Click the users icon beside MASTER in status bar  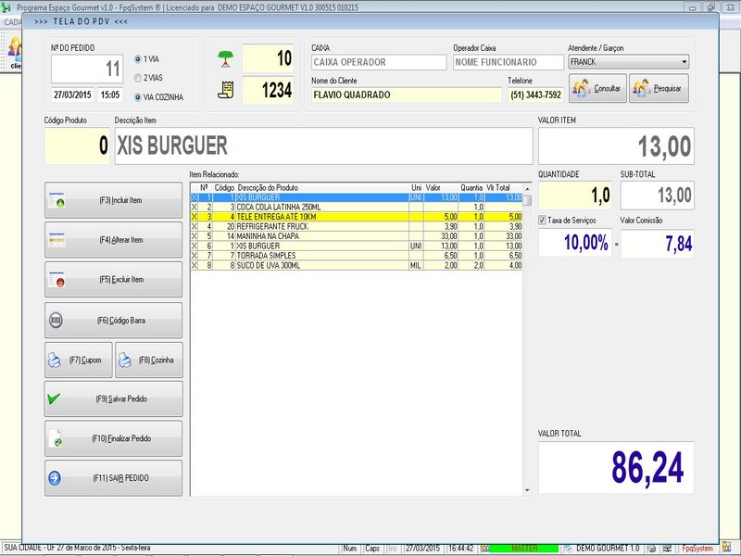[x=484, y=549]
